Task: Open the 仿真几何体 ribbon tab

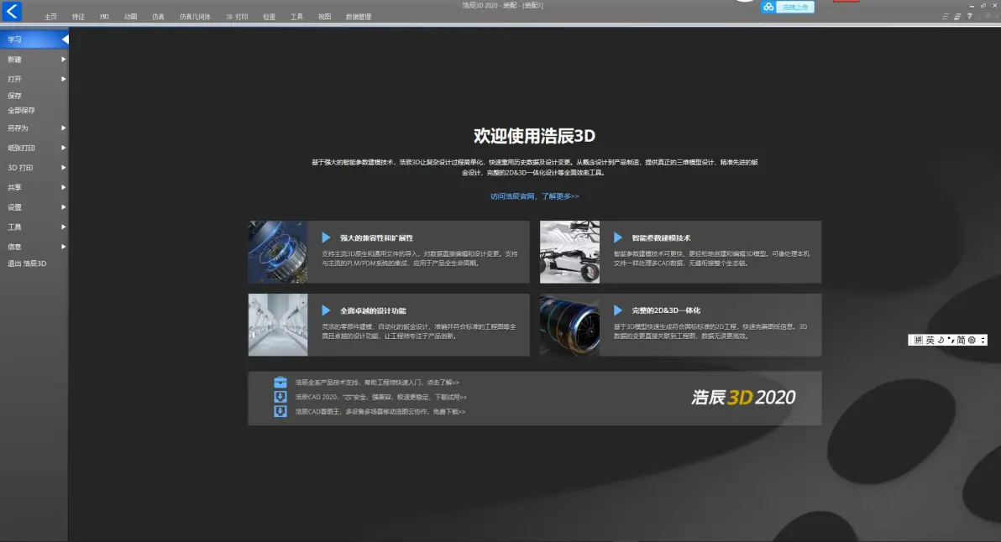Action: [195, 18]
